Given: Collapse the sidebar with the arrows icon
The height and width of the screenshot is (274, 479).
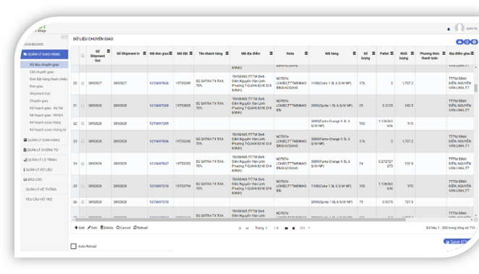Looking at the screenshot, I should coord(64,37).
